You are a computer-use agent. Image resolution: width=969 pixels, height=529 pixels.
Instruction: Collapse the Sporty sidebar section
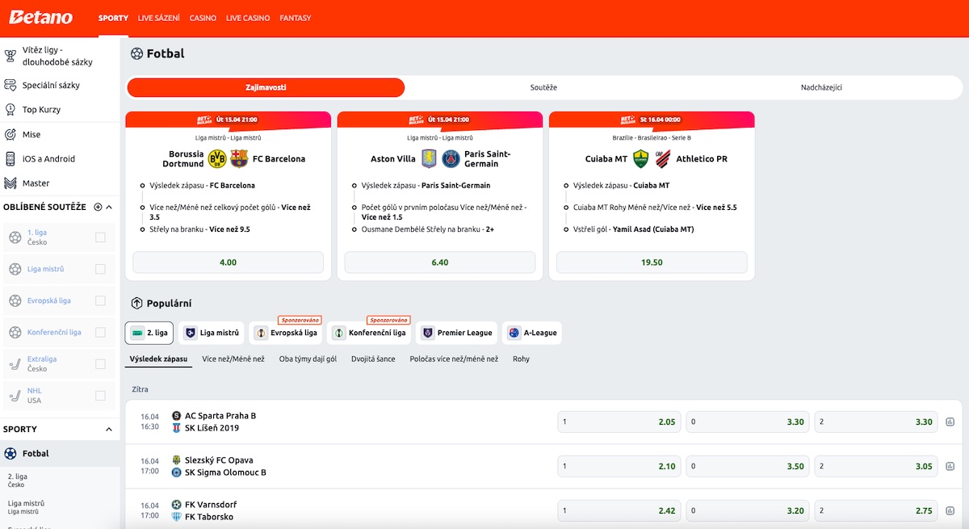[x=109, y=430]
